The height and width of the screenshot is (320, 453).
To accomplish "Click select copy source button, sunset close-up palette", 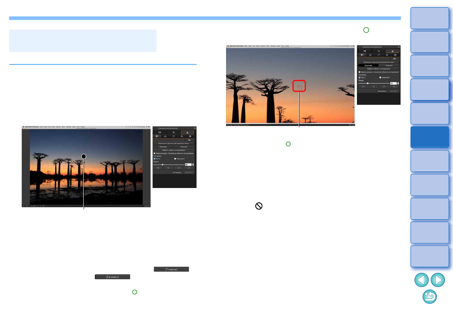I will (379, 69).
